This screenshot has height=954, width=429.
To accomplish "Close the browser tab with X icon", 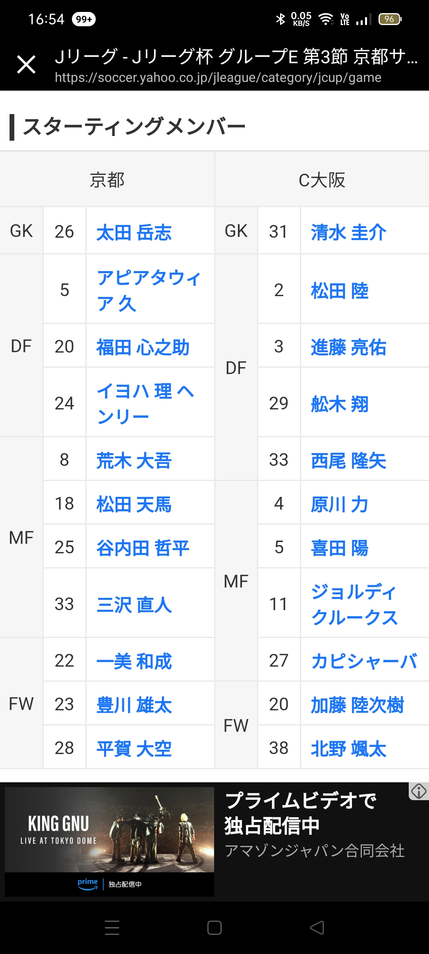I will coord(26,65).
